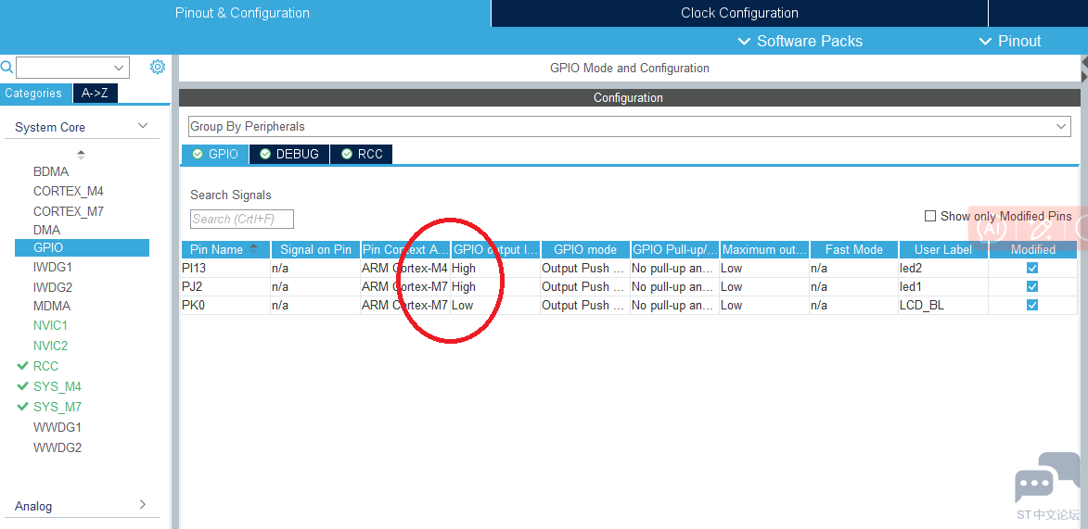Select the PK0 pin name cell
Viewport: 1088px width, 529px height.
pos(225,305)
